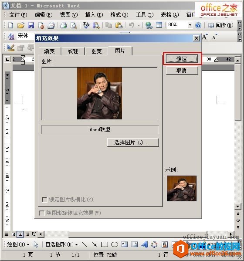The width and height of the screenshot is (244, 261).
Task: Click the 取消 button
Action: (182, 71)
